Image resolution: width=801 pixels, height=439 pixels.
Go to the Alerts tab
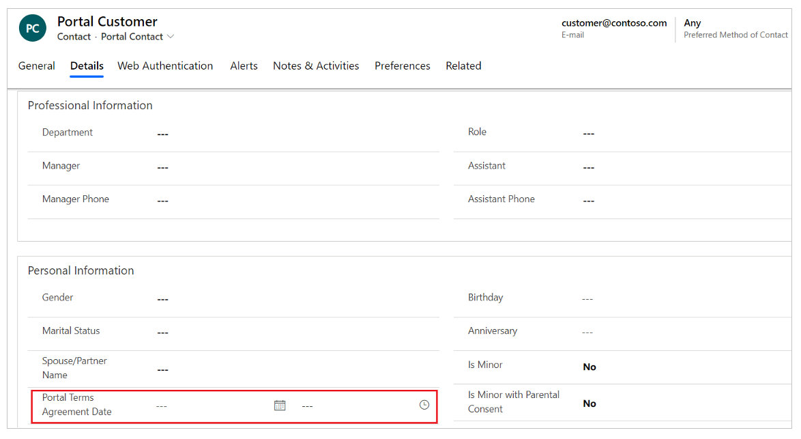pyautogui.click(x=244, y=66)
